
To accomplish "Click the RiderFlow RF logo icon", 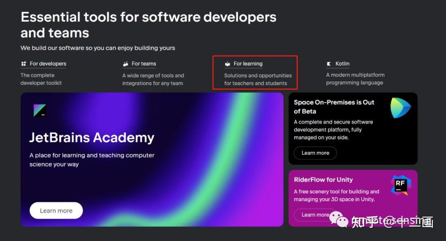I will click(x=401, y=184).
